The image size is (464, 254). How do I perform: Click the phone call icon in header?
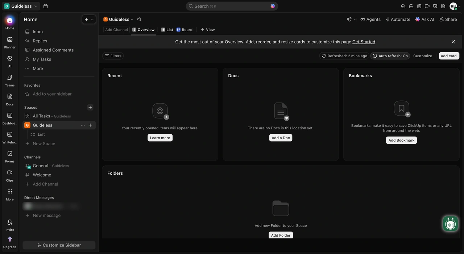pyautogui.click(x=349, y=19)
